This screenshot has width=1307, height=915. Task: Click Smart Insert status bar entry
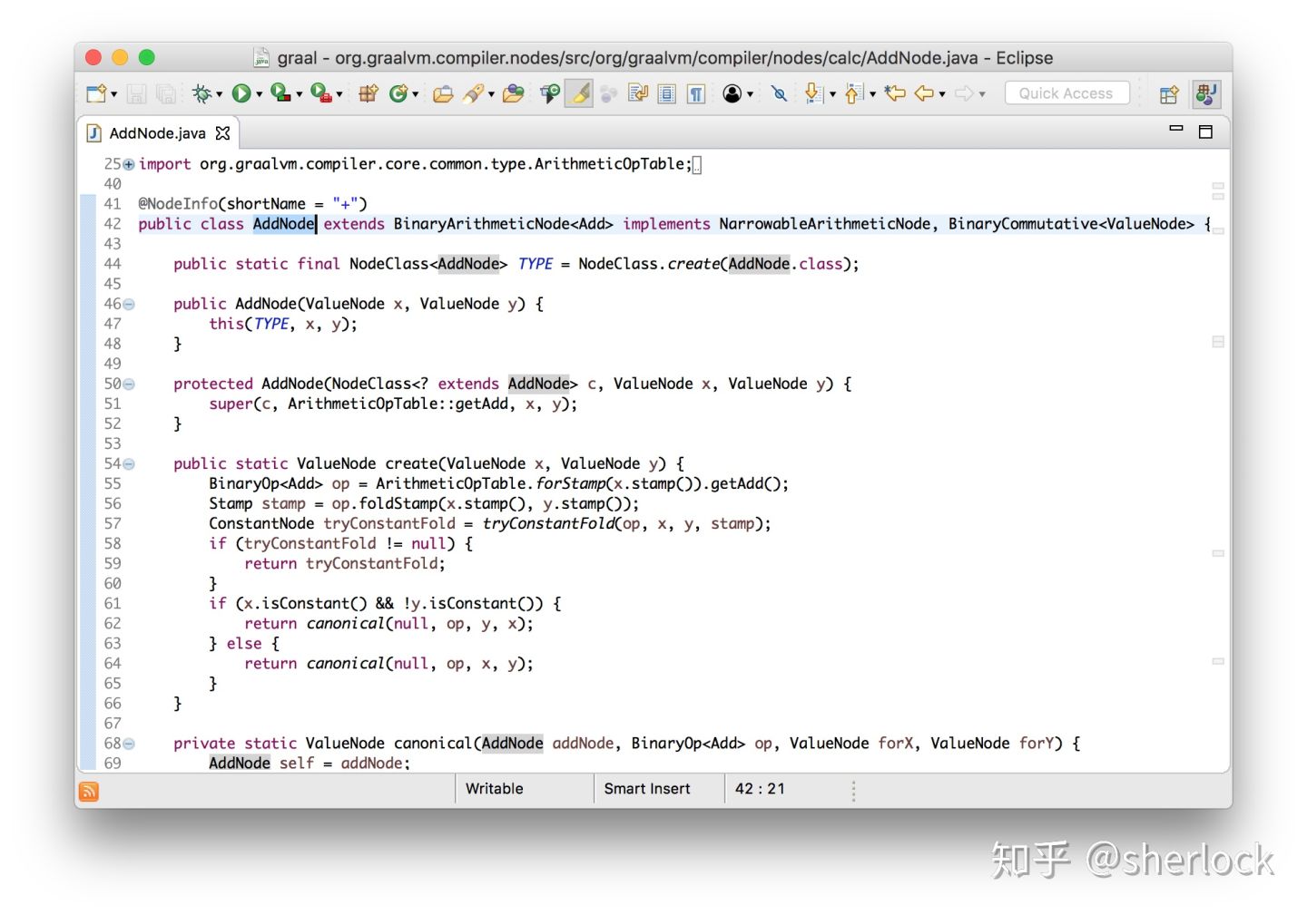click(x=647, y=789)
